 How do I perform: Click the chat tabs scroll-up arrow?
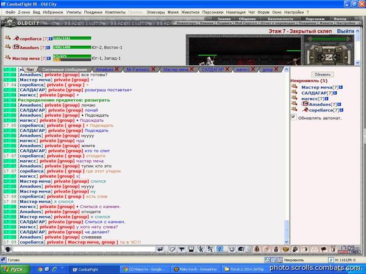click(x=287, y=69)
